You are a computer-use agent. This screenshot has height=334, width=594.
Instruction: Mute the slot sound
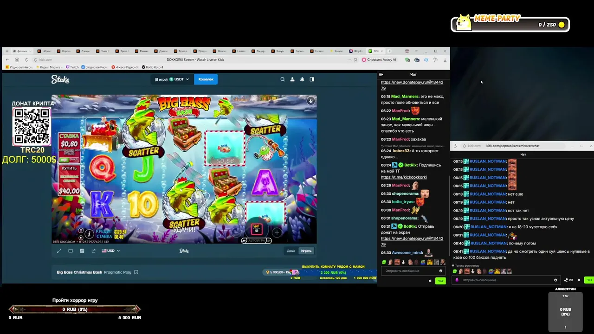pos(81,238)
